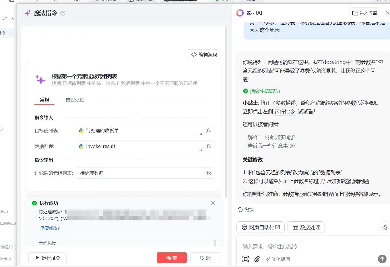Click the dialog vertical scrollbar

tap(226, 112)
